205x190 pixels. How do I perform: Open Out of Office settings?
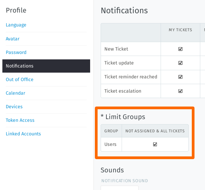coord(20,79)
